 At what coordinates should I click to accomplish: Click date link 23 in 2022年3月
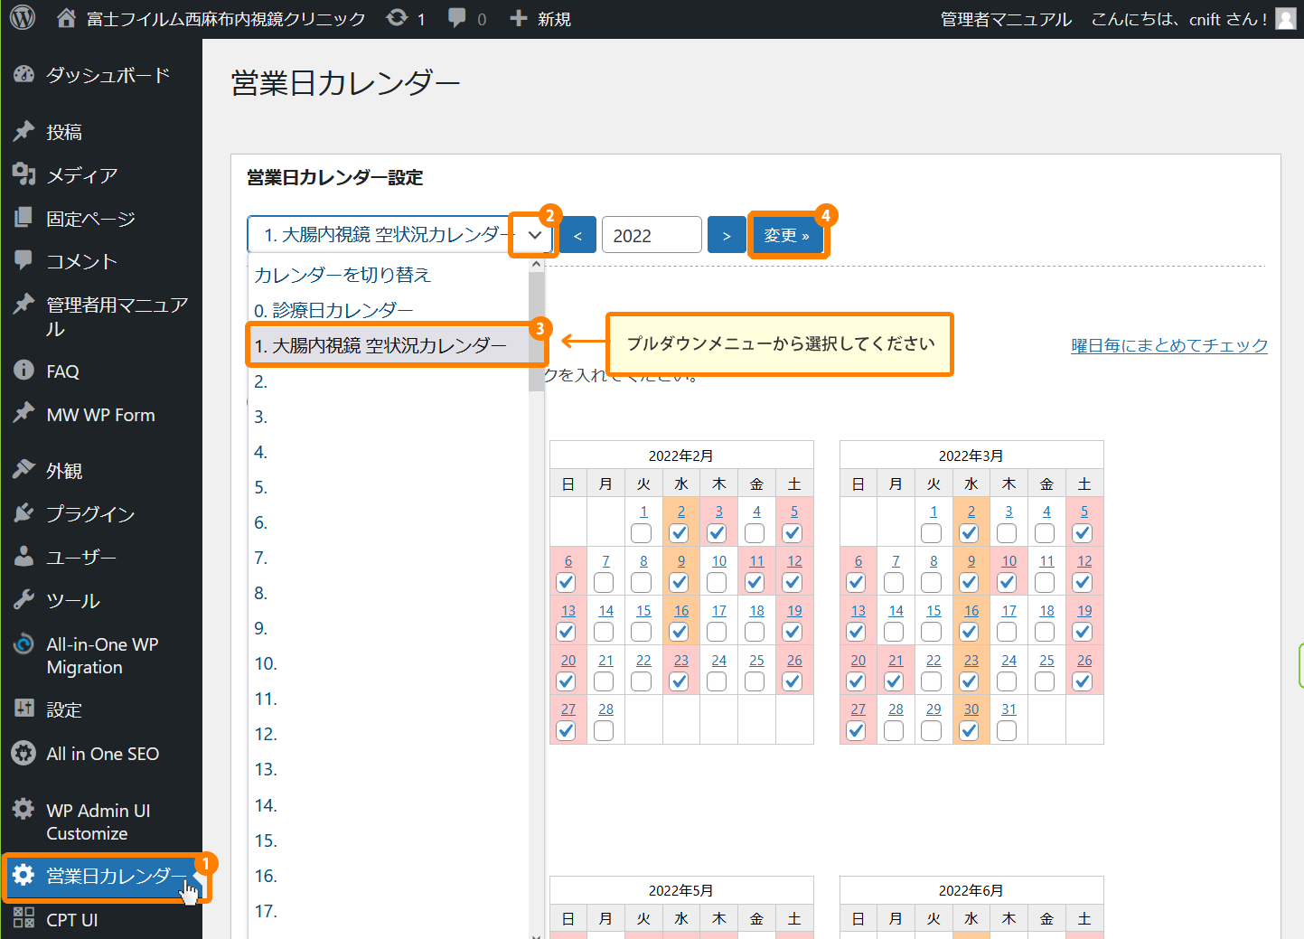(x=971, y=661)
